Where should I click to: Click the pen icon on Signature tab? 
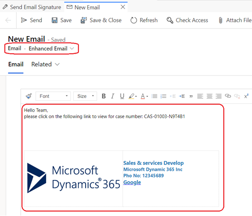[5, 7]
